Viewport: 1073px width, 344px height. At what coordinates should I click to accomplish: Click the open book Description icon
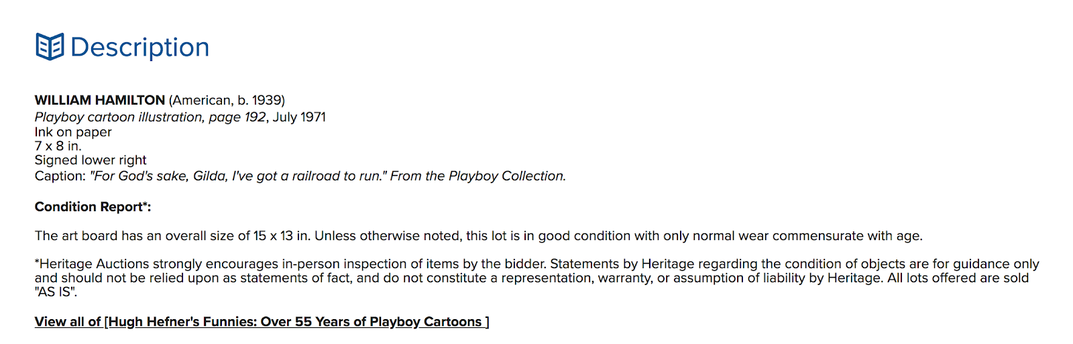click(49, 47)
